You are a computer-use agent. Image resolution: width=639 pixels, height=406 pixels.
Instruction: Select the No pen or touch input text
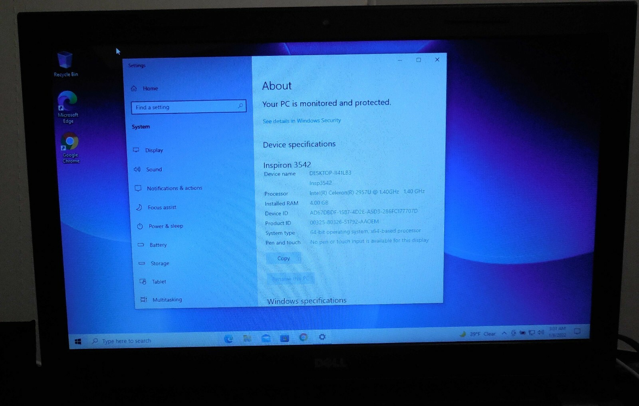[369, 241]
